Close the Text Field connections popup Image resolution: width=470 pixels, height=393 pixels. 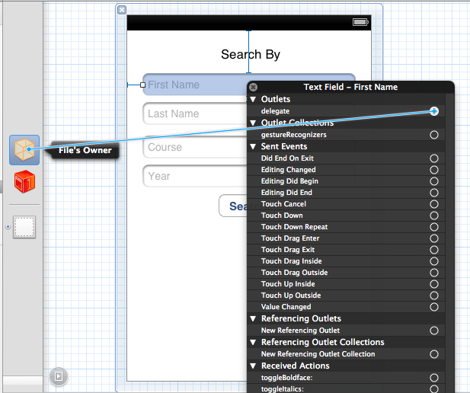pyautogui.click(x=254, y=87)
